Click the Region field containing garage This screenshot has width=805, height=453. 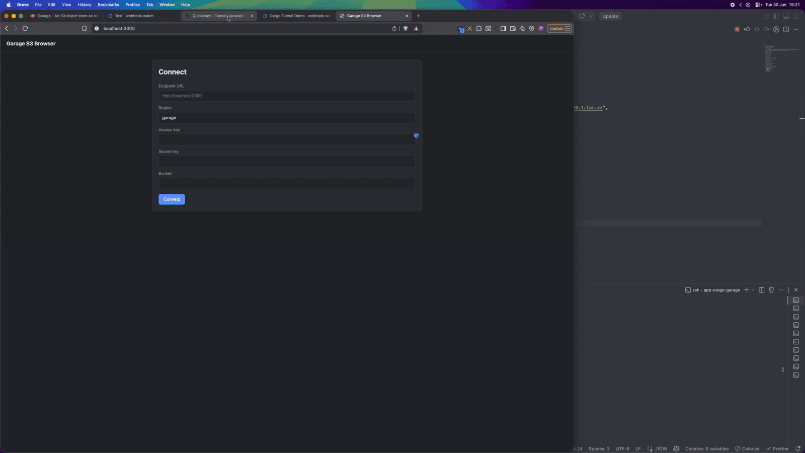287,118
